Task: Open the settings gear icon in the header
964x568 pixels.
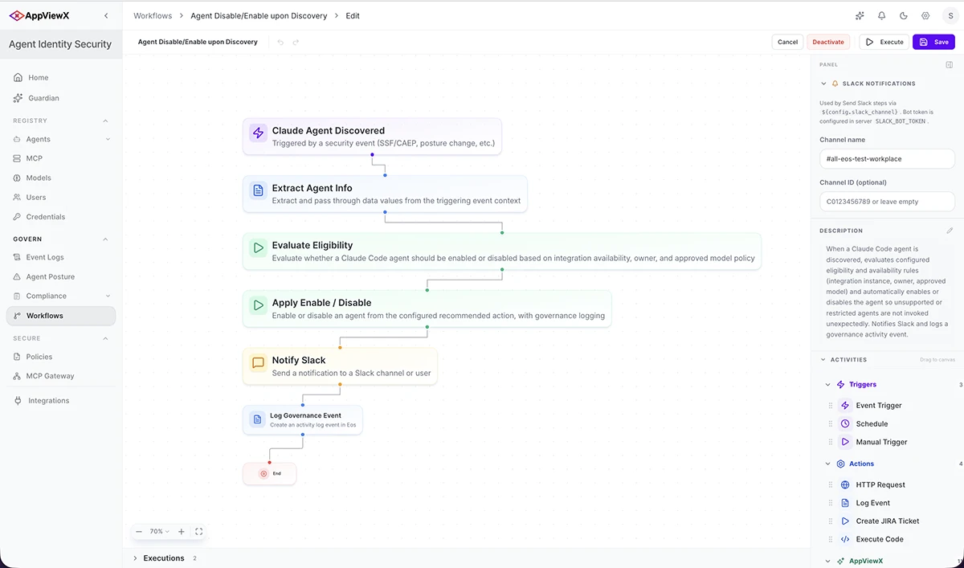Action: (x=925, y=16)
